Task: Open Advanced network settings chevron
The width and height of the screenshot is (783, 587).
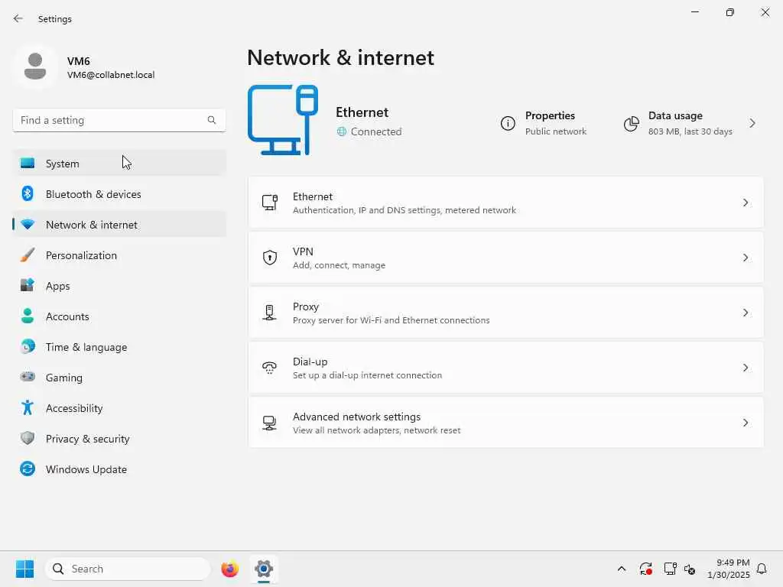Action: point(746,423)
